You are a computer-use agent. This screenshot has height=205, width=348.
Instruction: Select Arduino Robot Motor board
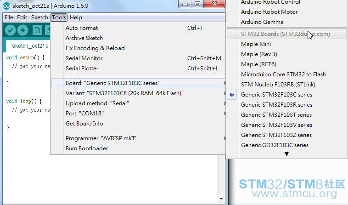[x=287, y=12]
